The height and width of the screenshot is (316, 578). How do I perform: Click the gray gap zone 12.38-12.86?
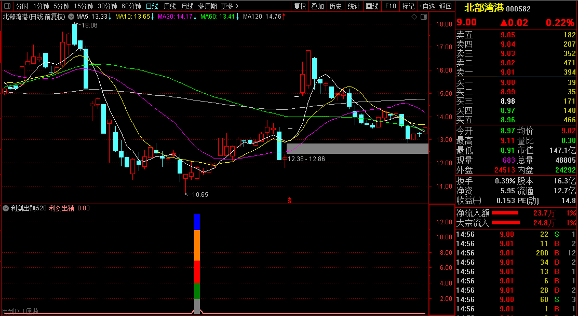click(357, 149)
